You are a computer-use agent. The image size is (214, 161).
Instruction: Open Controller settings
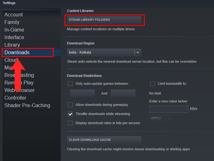(15, 98)
